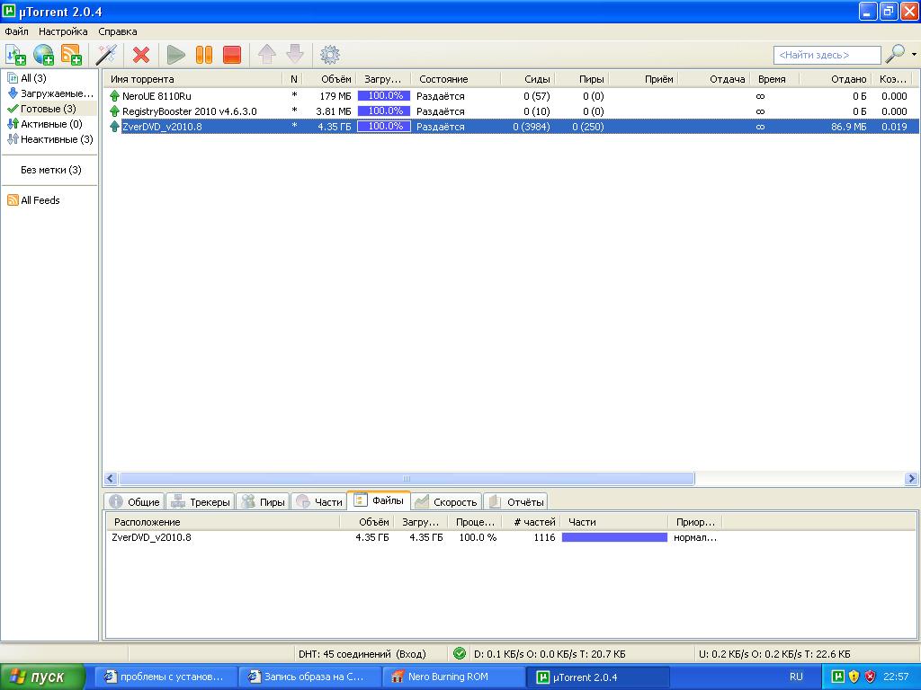Image resolution: width=921 pixels, height=690 pixels.
Task: Click the Create New Torrent wand icon
Action: 106,55
